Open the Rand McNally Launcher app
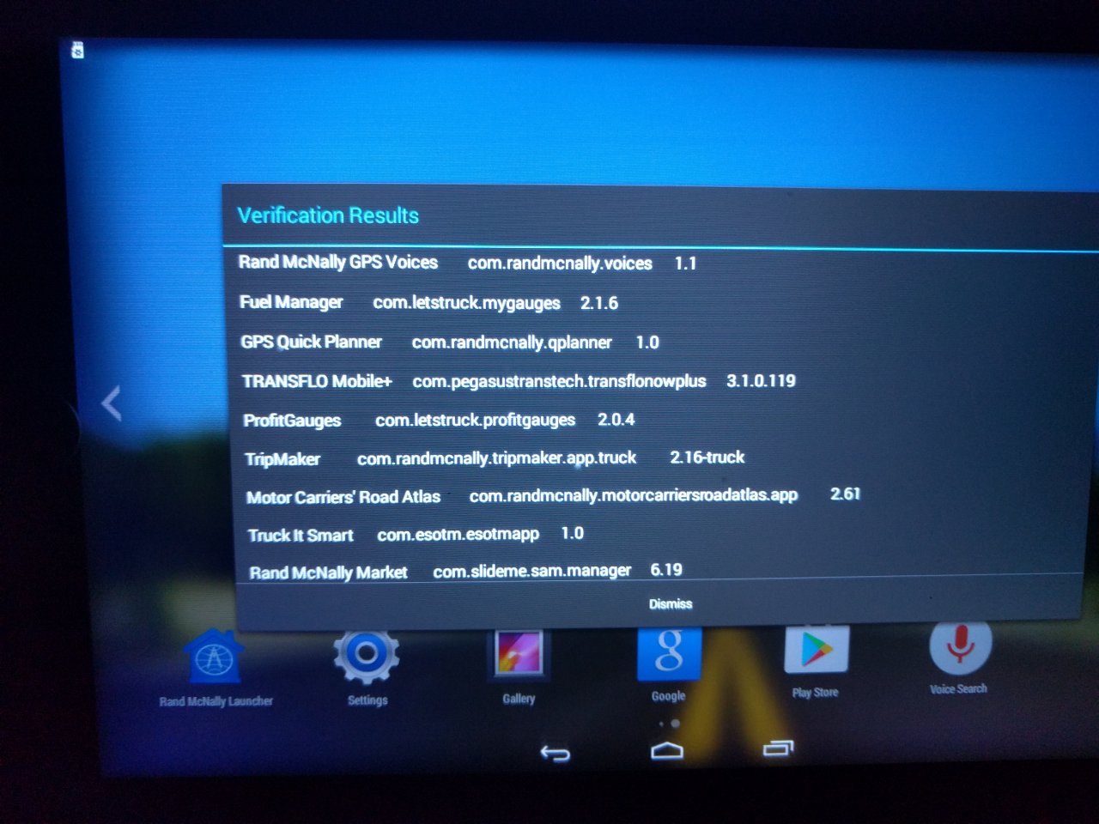The width and height of the screenshot is (1099, 824). pyautogui.click(x=214, y=659)
